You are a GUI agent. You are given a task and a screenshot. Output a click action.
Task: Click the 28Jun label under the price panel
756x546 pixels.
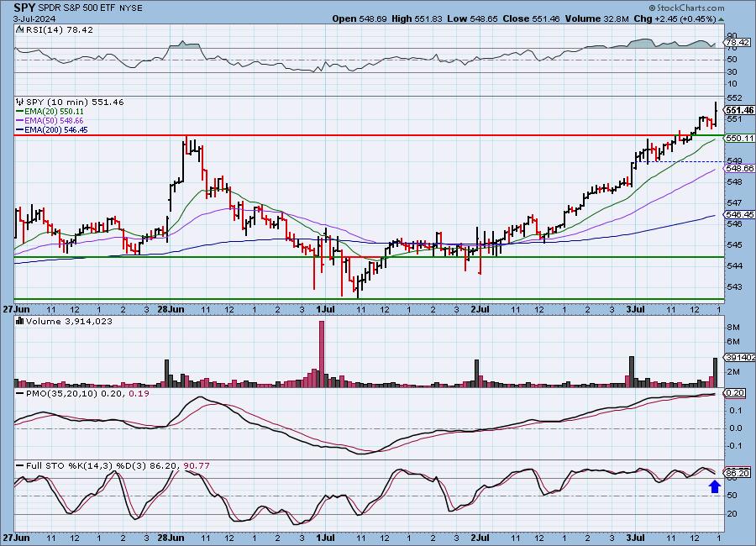171,310
